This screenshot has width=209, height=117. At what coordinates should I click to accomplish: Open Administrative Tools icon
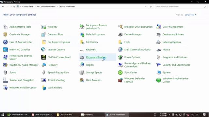(6, 27)
